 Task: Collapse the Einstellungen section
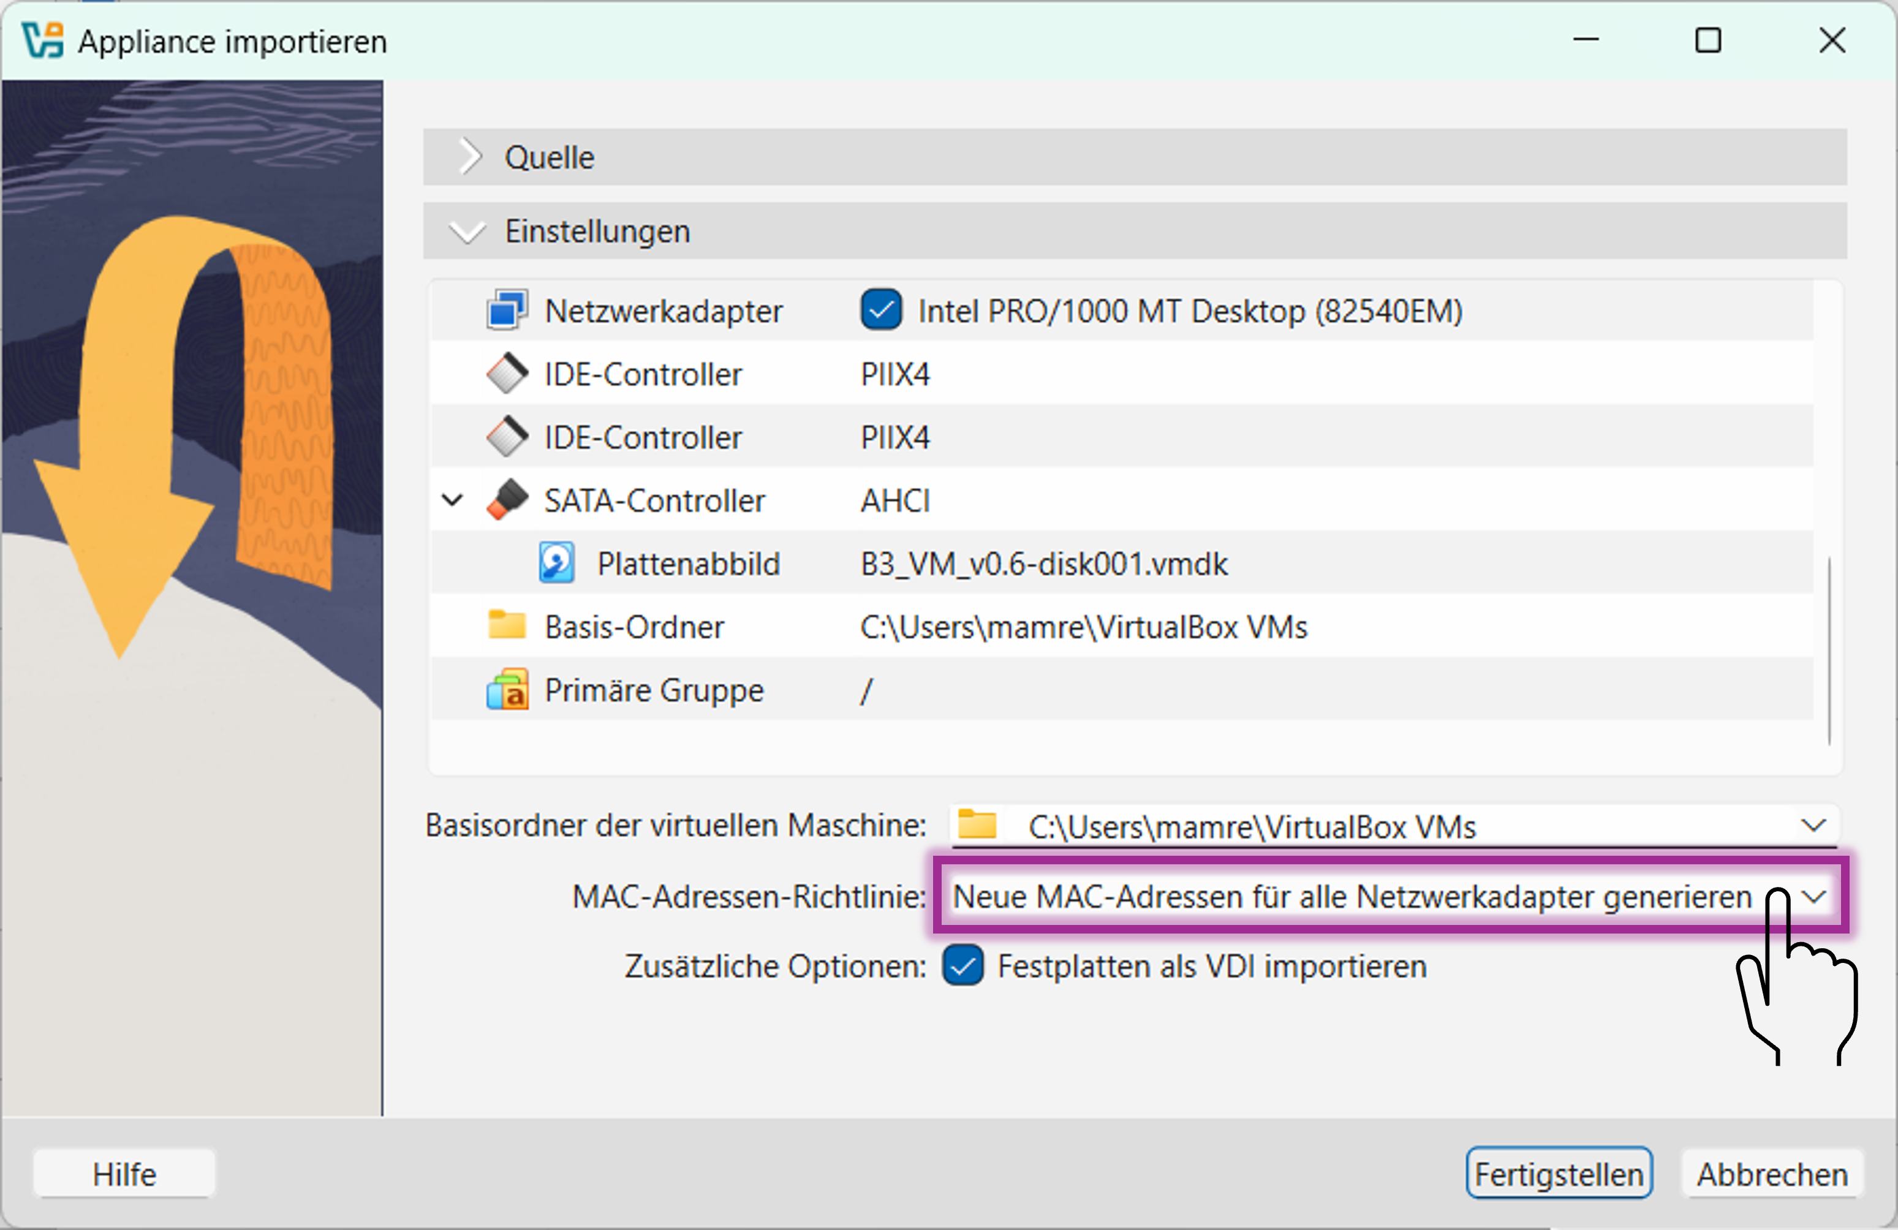[467, 231]
